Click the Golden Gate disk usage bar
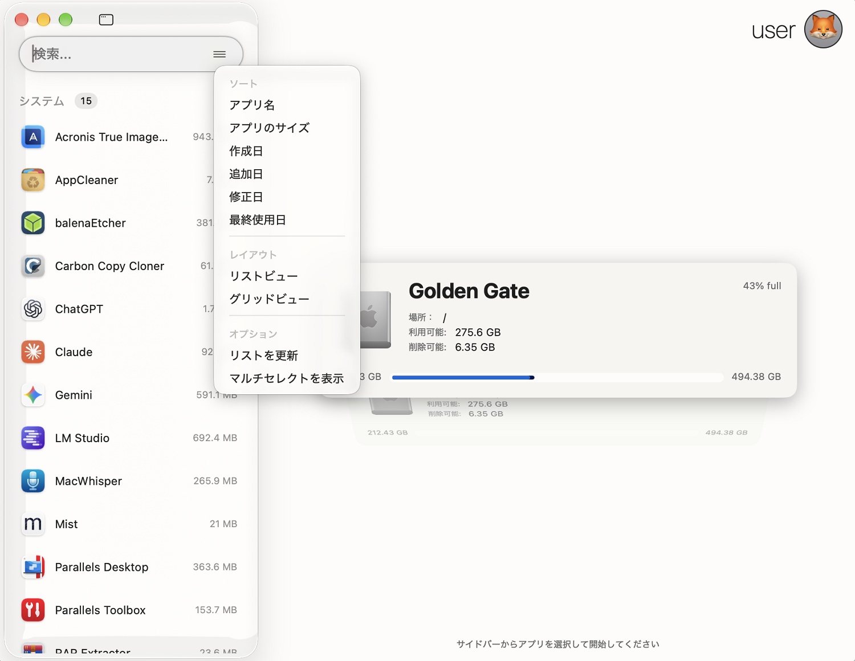 [x=557, y=377]
